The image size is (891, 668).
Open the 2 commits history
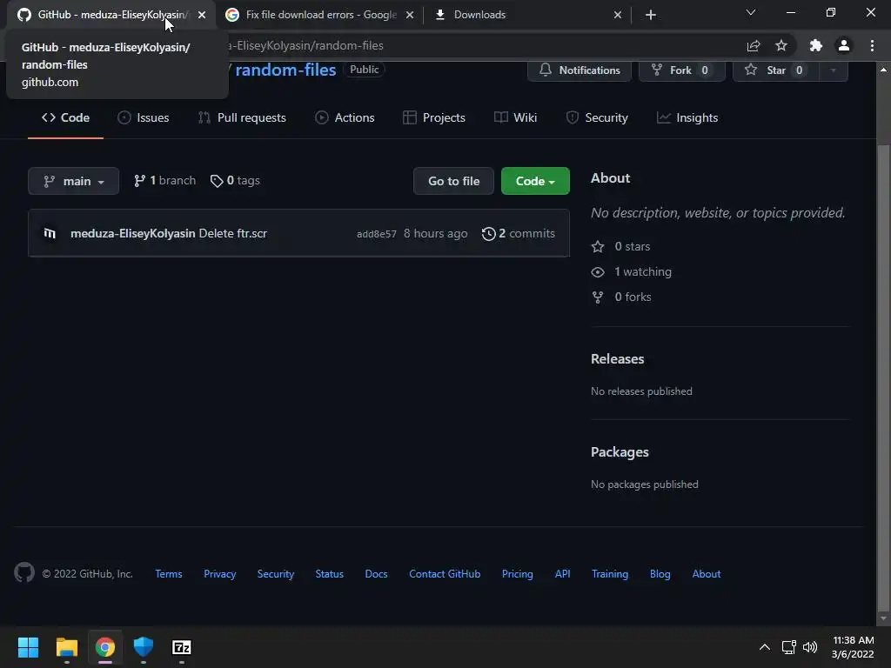519,233
